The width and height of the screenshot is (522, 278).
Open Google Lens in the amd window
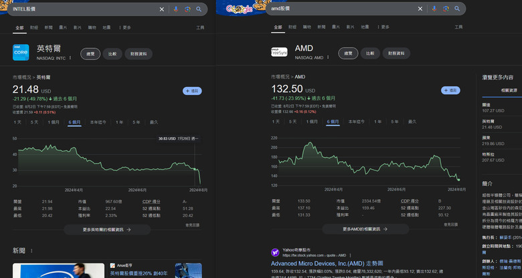(x=446, y=9)
